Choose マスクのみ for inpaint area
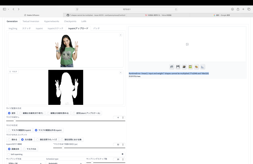Screen dimensions: 253x164 click(30, 149)
